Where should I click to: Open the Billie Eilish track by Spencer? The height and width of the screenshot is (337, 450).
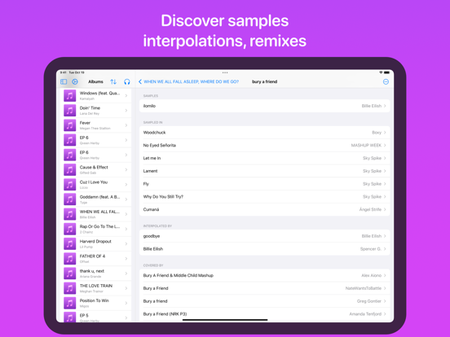pos(264,249)
